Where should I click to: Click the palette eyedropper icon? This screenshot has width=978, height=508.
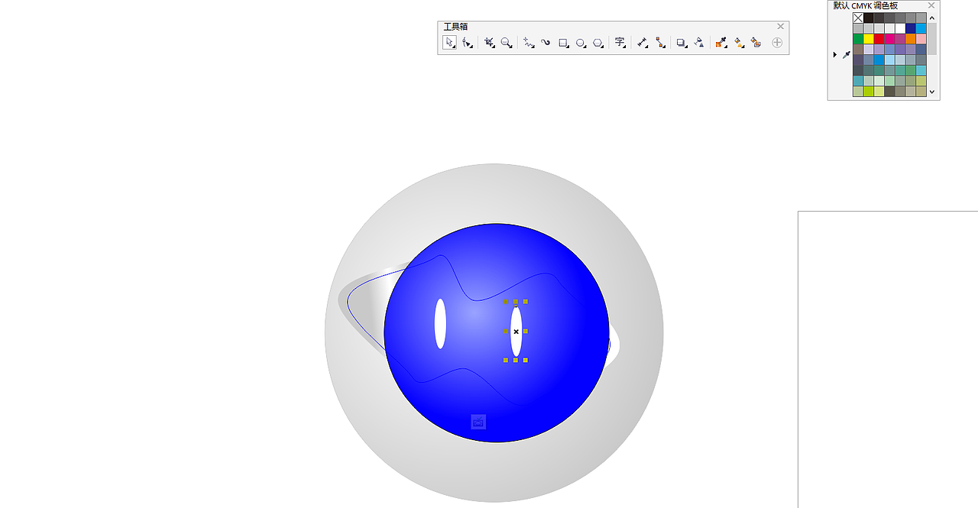[847, 54]
